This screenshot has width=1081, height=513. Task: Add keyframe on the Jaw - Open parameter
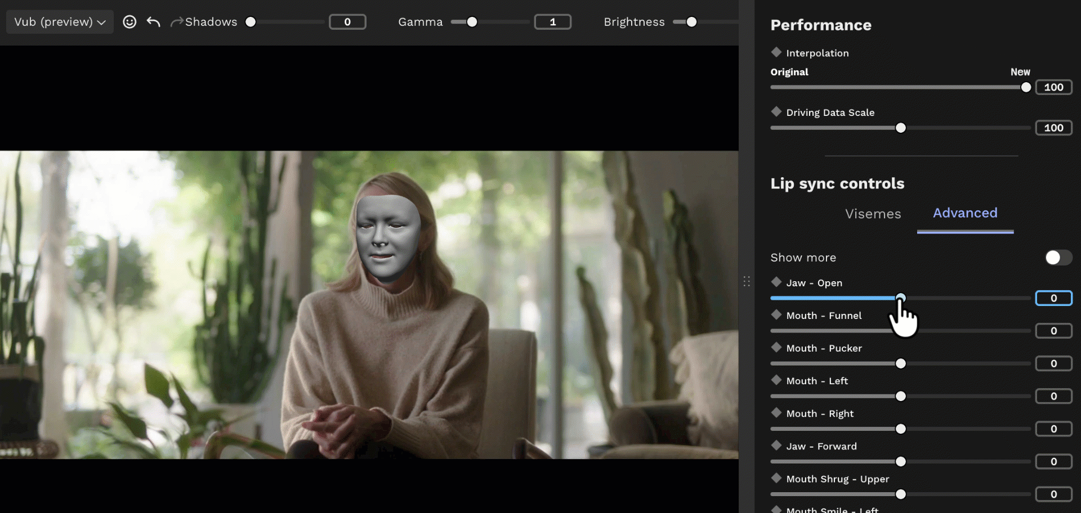coord(776,282)
